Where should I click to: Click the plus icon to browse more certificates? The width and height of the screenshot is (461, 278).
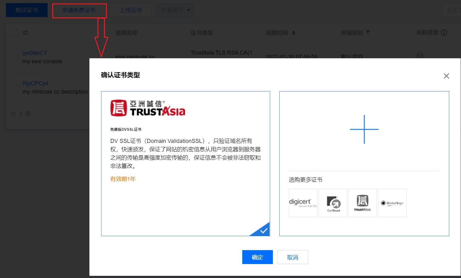364,129
